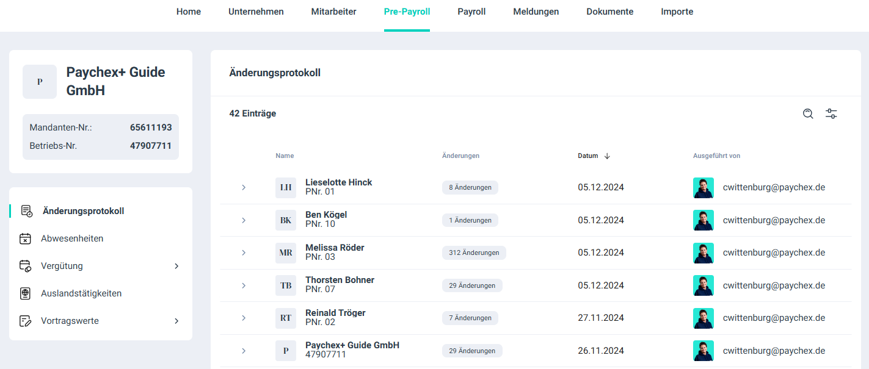Click the Auslandstätigkeiten globe icon
Viewport: 869px width, 369px height.
(x=25, y=293)
